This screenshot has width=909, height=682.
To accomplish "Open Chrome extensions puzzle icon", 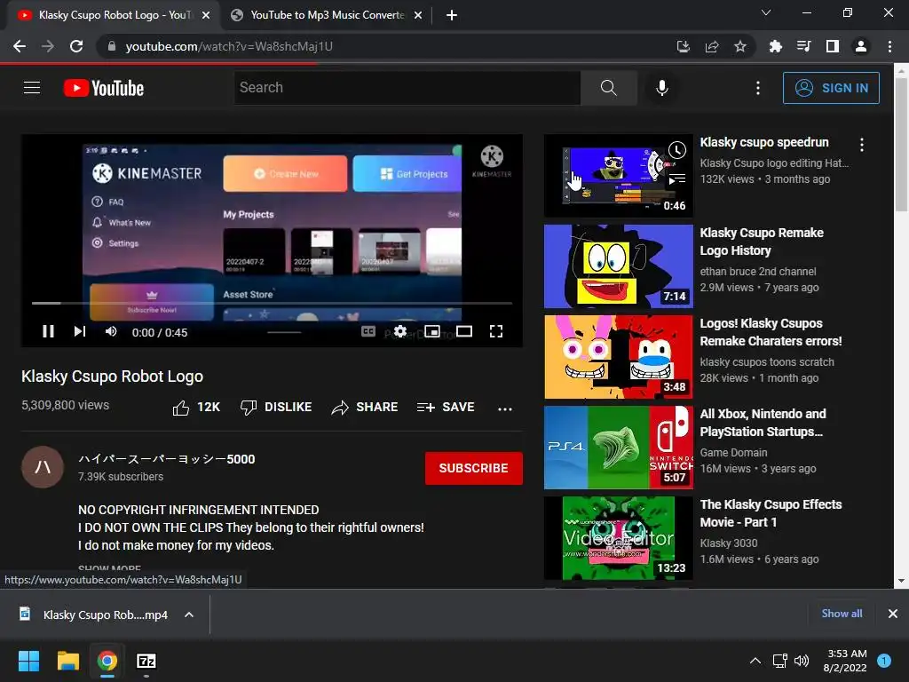I will 775,46.
